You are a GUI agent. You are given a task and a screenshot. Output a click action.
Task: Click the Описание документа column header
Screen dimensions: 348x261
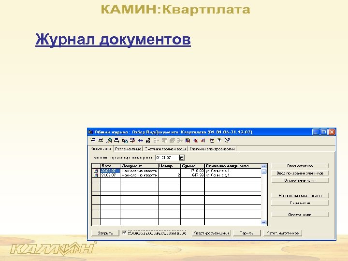(233, 166)
